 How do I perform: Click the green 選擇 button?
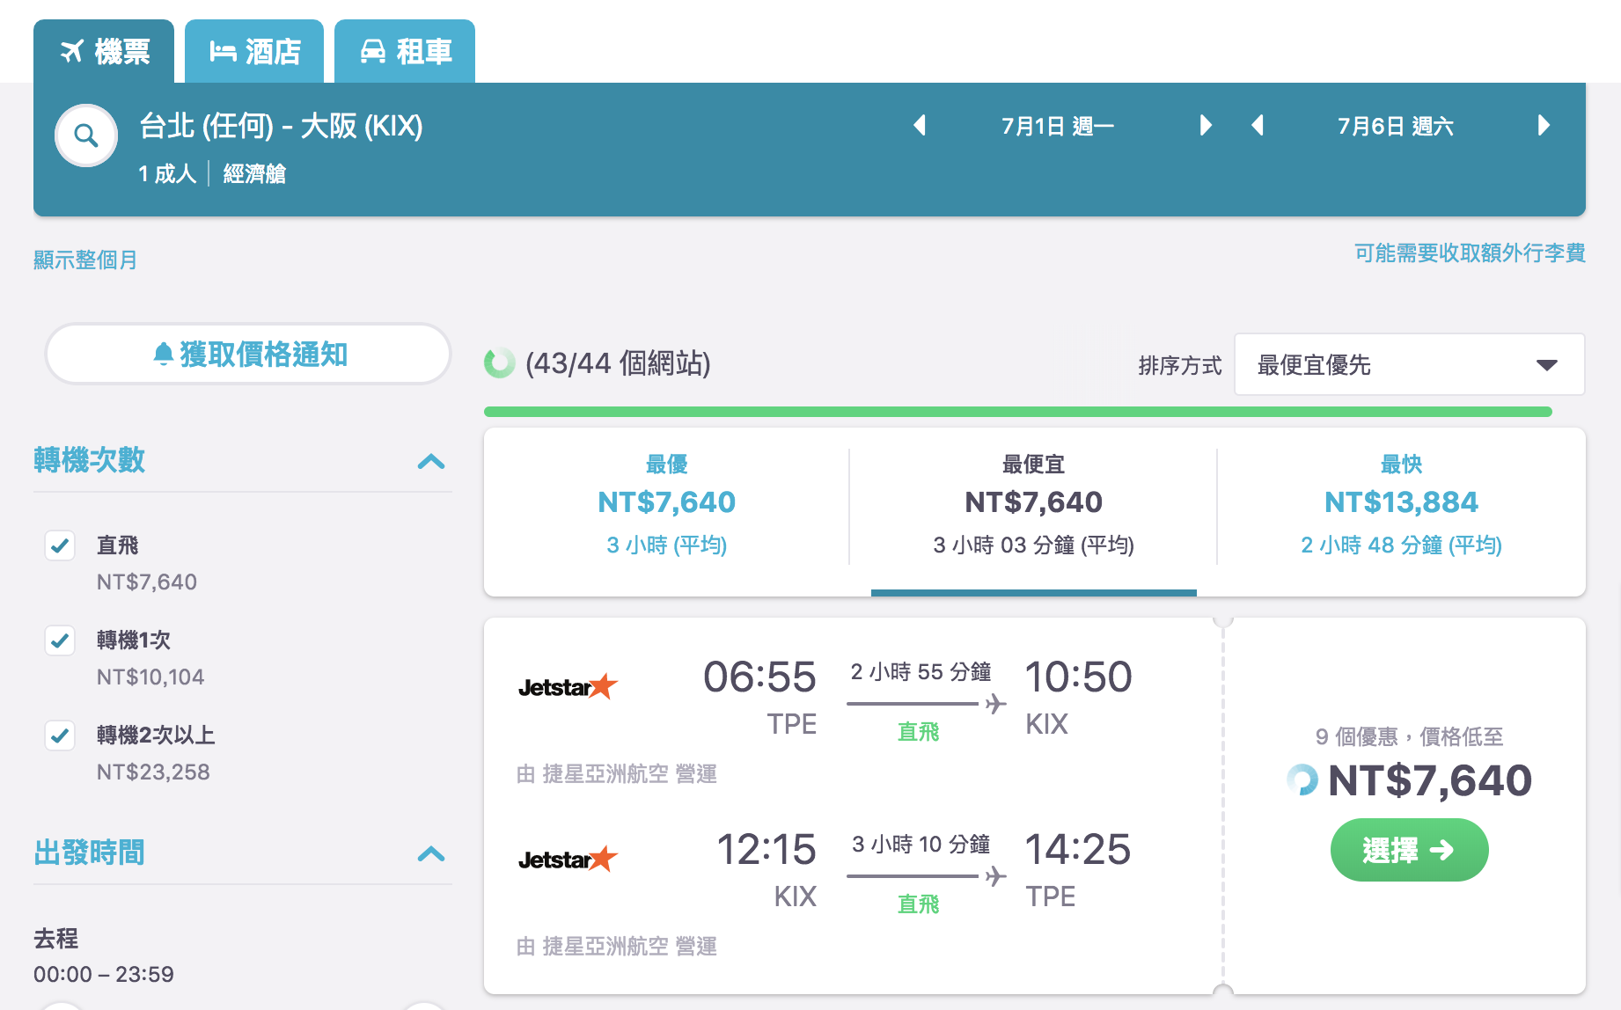click(1409, 850)
